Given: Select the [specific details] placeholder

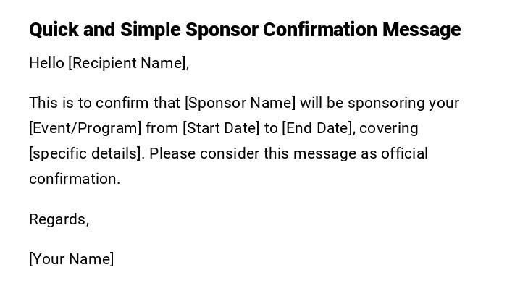Looking at the screenshot, I should (86, 153).
